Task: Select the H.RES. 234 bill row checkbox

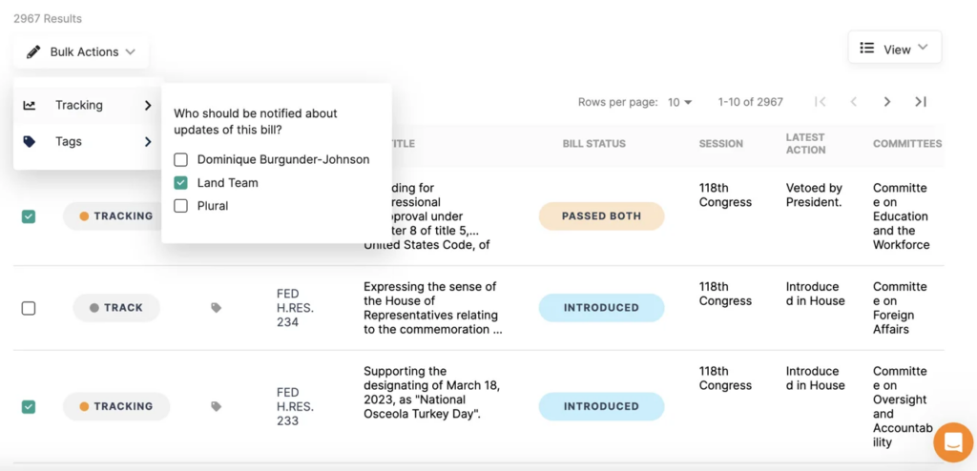Action: [x=29, y=308]
